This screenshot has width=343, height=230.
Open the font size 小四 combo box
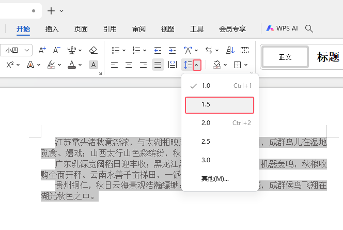tap(16, 50)
